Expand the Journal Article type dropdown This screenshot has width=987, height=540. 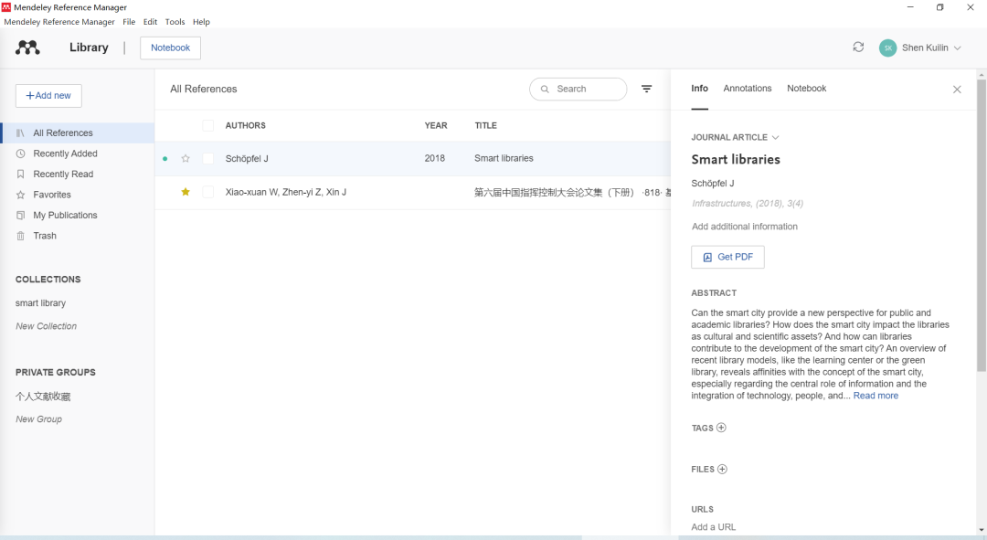(776, 137)
